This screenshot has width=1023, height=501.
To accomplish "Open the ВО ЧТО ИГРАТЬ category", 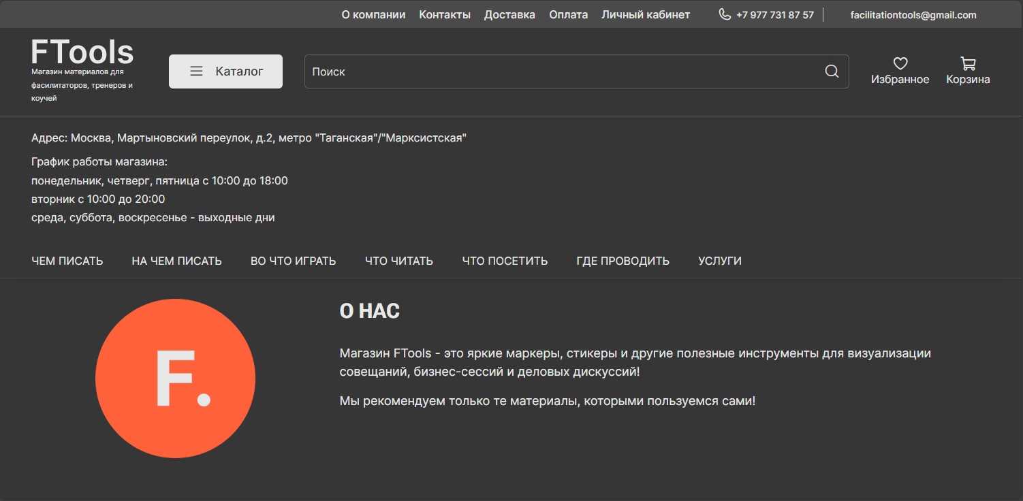I will tap(294, 261).
